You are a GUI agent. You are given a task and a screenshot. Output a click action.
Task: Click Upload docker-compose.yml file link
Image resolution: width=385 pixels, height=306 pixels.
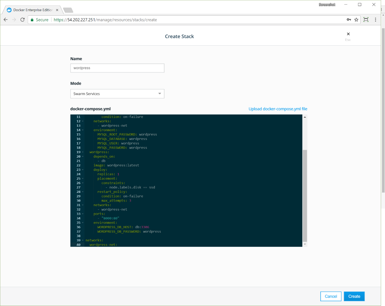(278, 109)
